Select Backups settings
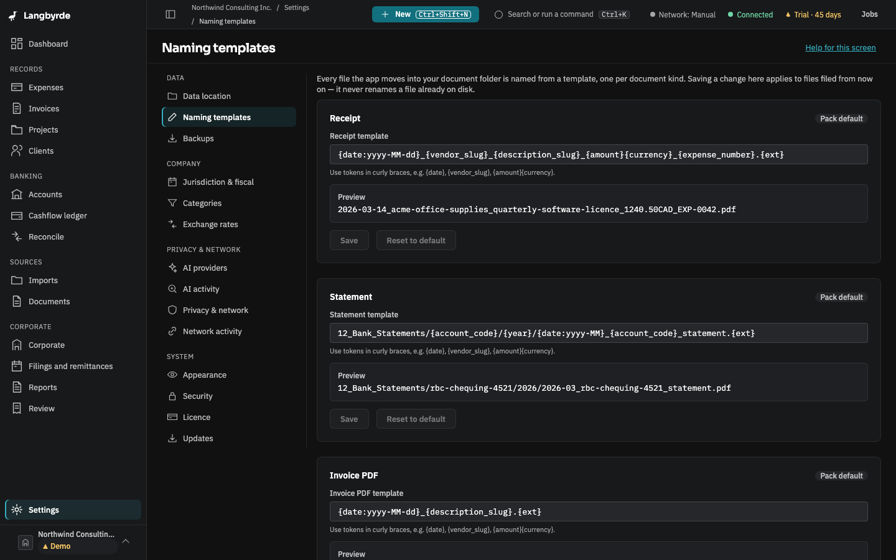 click(x=229, y=138)
